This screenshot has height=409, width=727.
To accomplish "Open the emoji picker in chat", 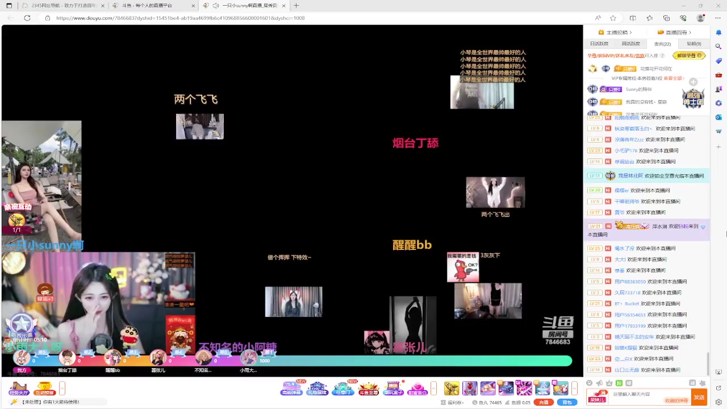I will [589, 383].
